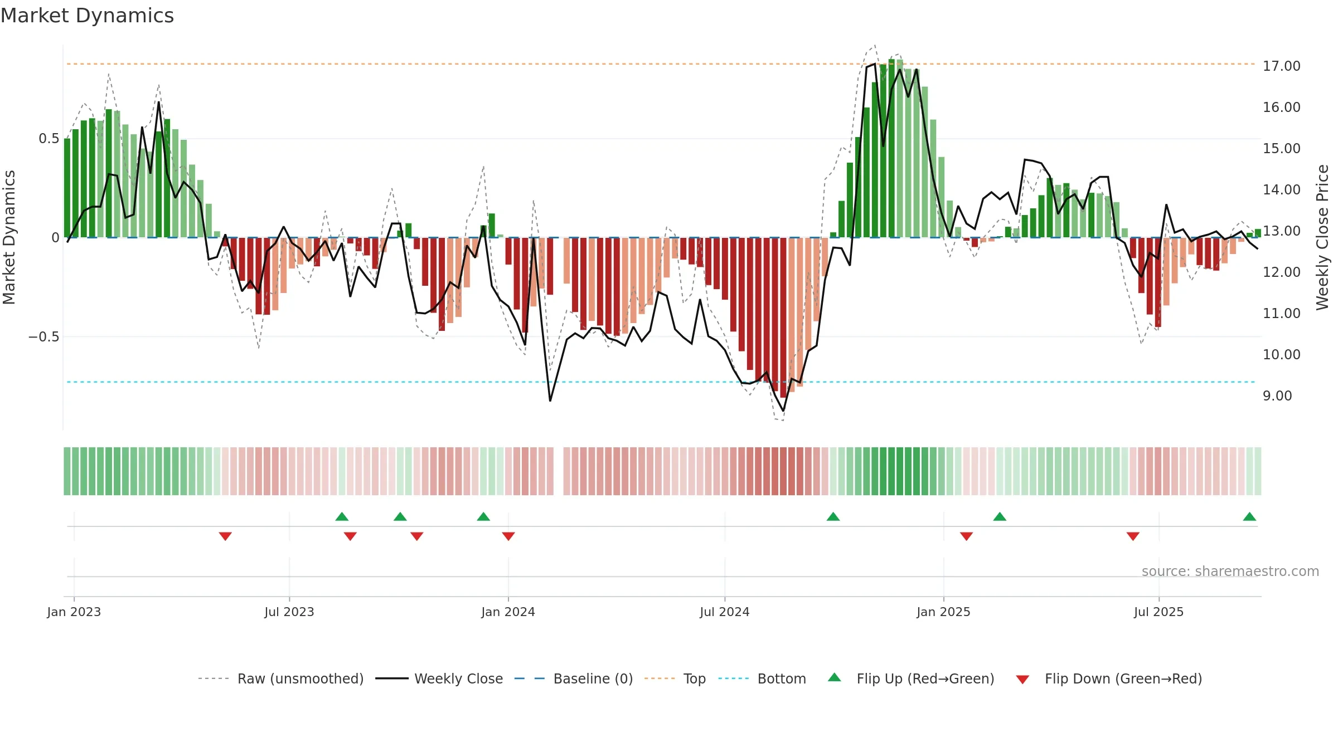This screenshot has height=752, width=1338.
Task: Click the Jan 2024 x-axis label
Action: tap(508, 612)
